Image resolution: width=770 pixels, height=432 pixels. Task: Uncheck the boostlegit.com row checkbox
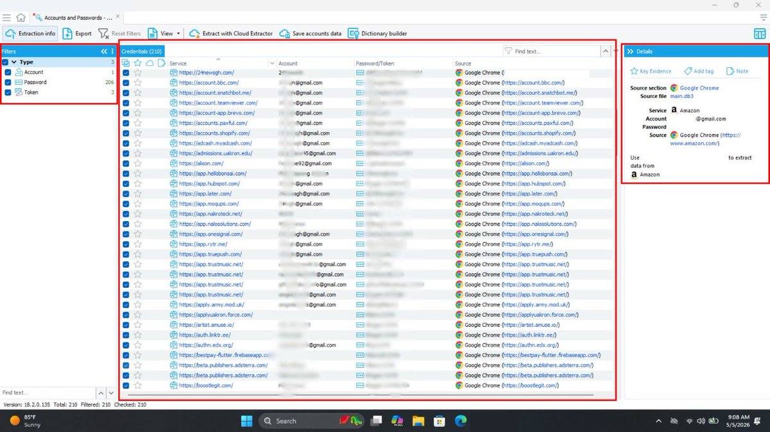(x=126, y=385)
